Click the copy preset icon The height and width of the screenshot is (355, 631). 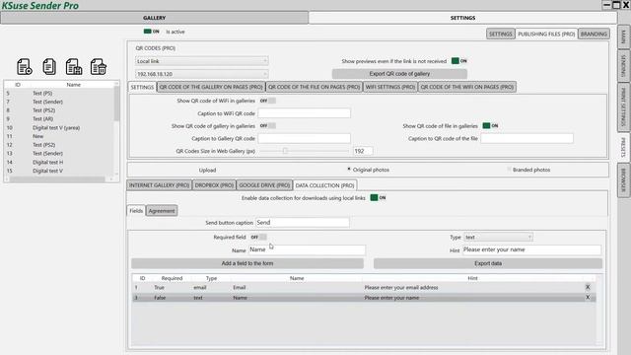pyautogui.click(x=49, y=66)
